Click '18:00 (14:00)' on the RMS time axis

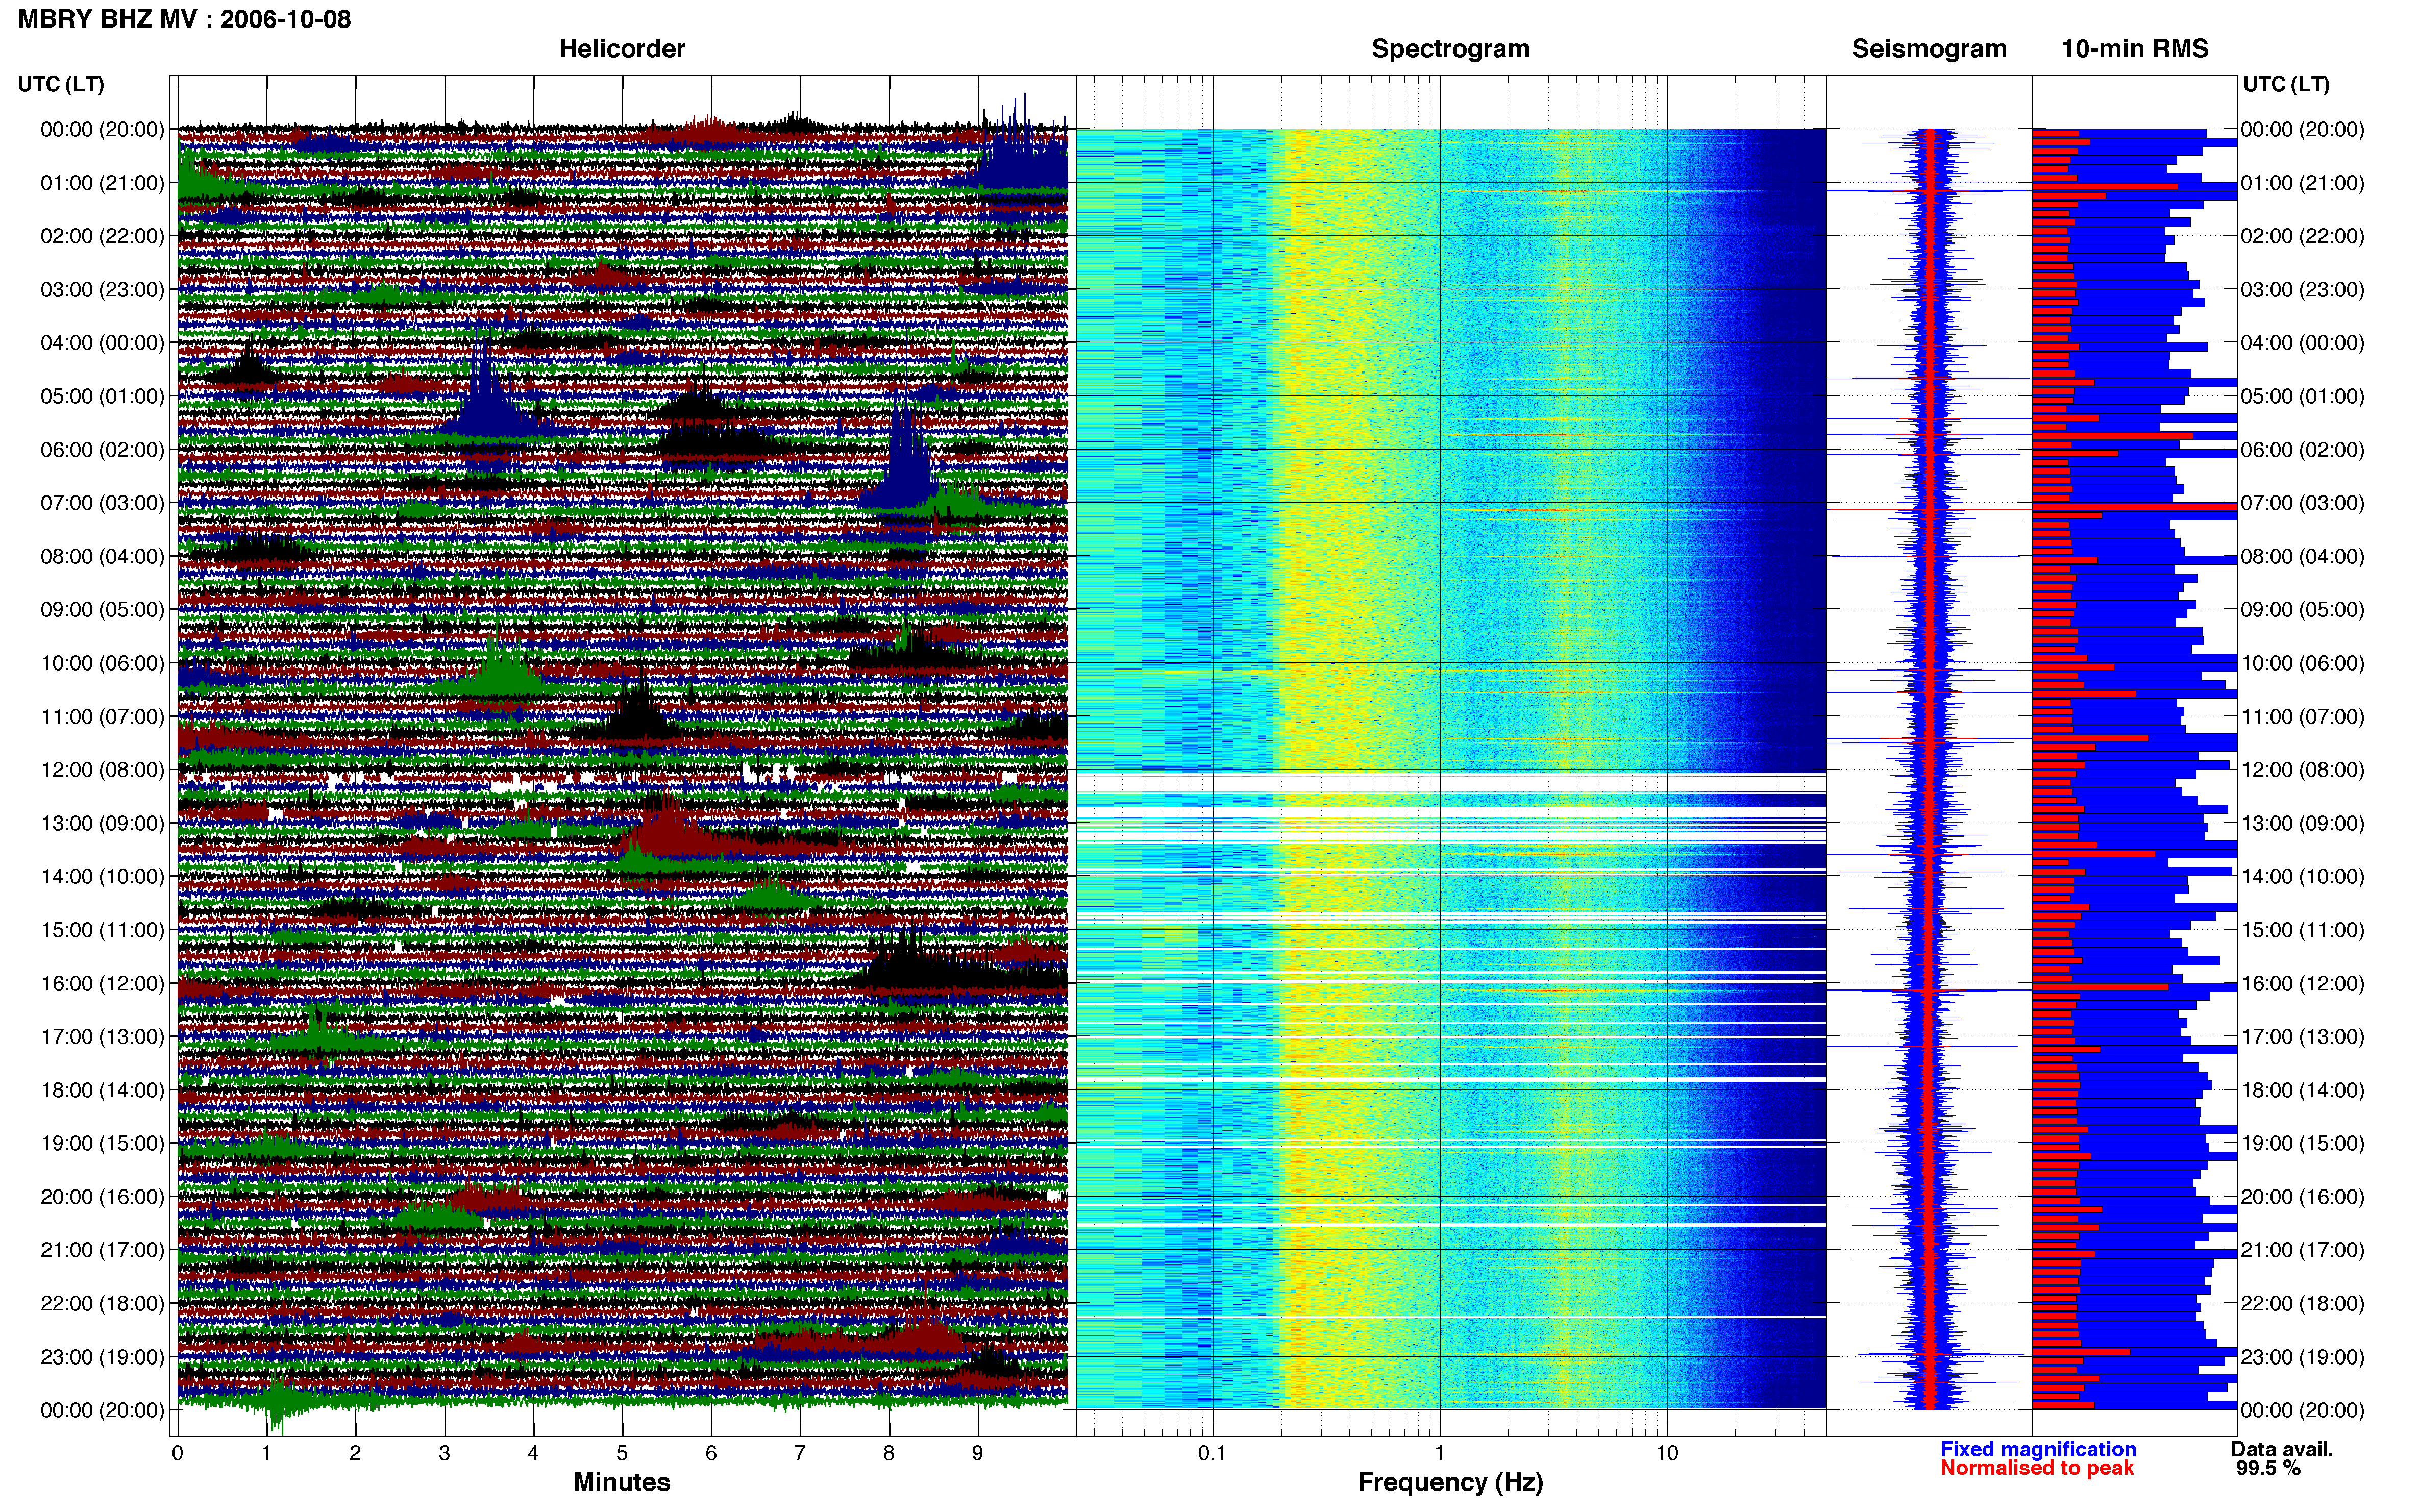[x=2302, y=1090]
